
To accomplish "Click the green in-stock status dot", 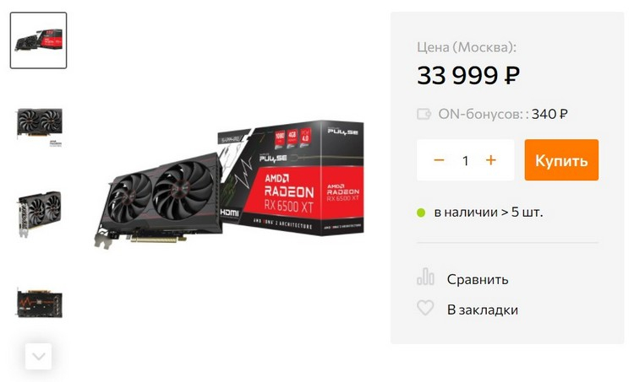I will click(421, 213).
